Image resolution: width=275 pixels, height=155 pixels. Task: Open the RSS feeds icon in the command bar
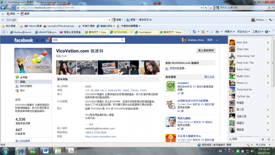point(203,32)
